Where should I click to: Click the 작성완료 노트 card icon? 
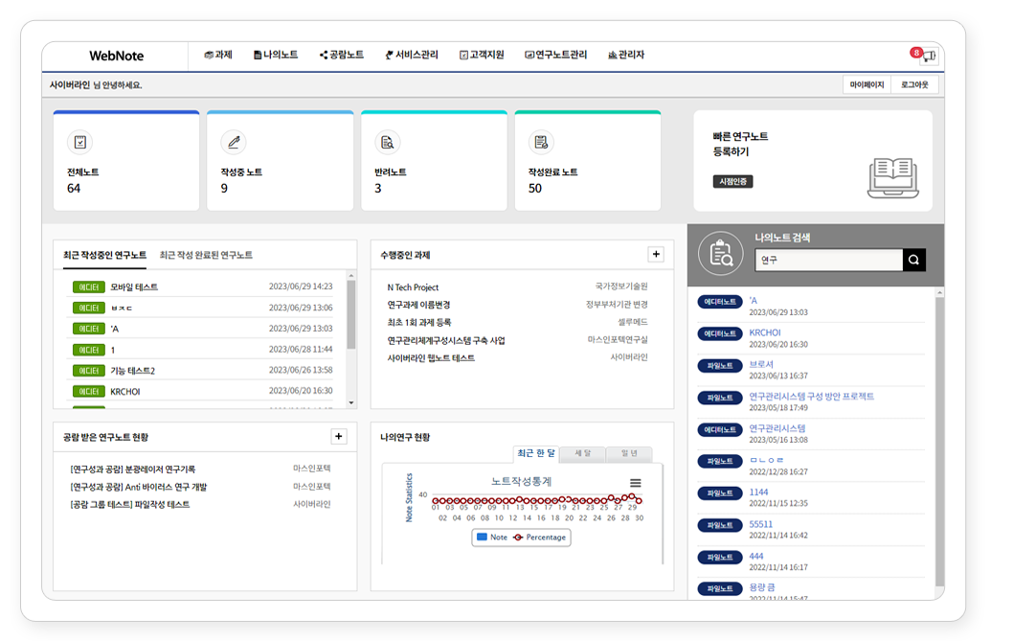coord(541,142)
